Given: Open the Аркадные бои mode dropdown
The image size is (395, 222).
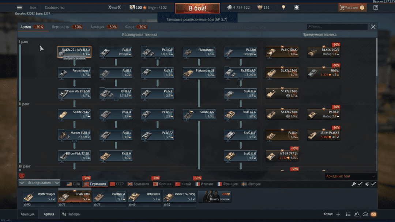Looking at the screenshot, I should click(x=350, y=176).
